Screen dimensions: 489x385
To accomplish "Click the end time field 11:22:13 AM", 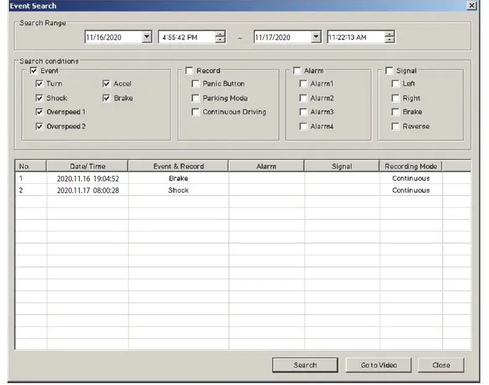I will click(x=356, y=37).
